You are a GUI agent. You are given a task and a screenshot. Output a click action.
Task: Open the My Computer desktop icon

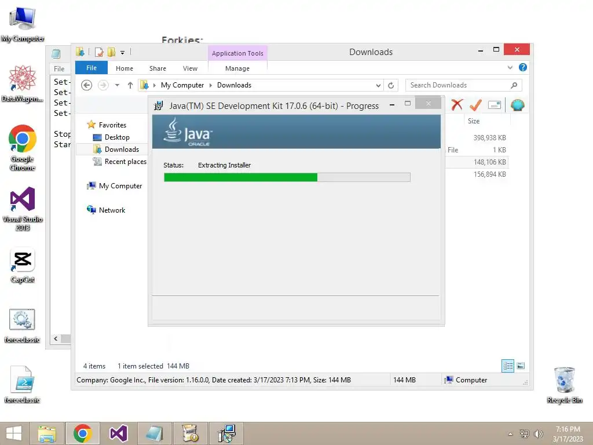click(x=23, y=24)
